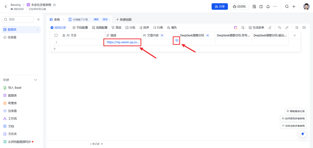Click the export share arrow icon
313x148 pixels.
click(270, 28)
